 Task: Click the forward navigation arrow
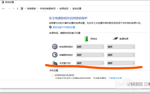9,9
